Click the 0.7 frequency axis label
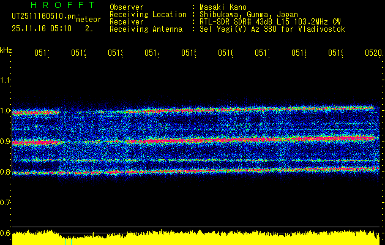 (x=5, y=203)
